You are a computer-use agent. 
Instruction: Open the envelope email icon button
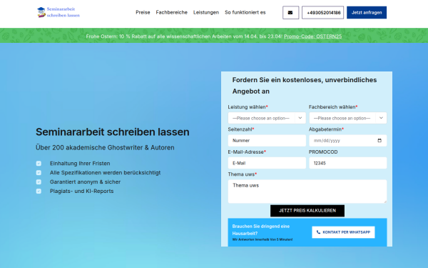[290, 13]
